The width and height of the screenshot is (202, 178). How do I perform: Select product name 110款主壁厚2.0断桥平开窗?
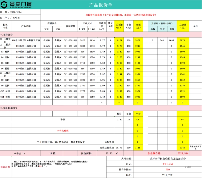point(26,40)
